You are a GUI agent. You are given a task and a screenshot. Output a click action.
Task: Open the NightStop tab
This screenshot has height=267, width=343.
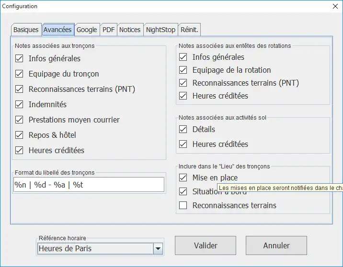(160, 30)
